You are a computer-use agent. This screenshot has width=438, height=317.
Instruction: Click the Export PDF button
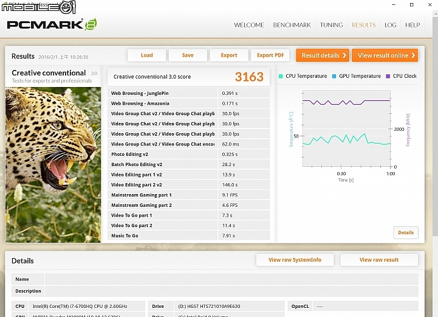pyautogui.click(x=270, y=55)
